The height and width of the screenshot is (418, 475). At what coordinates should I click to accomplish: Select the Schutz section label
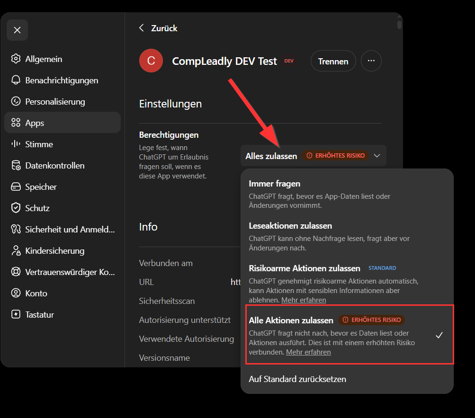(x=37, y=208)
